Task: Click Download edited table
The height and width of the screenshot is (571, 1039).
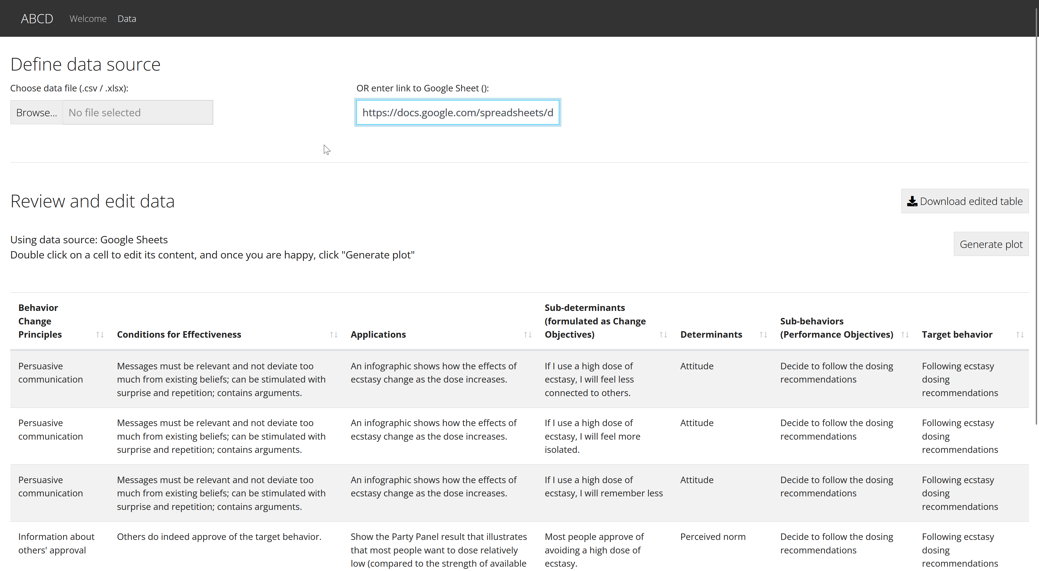Action: [x=965, y=201]
